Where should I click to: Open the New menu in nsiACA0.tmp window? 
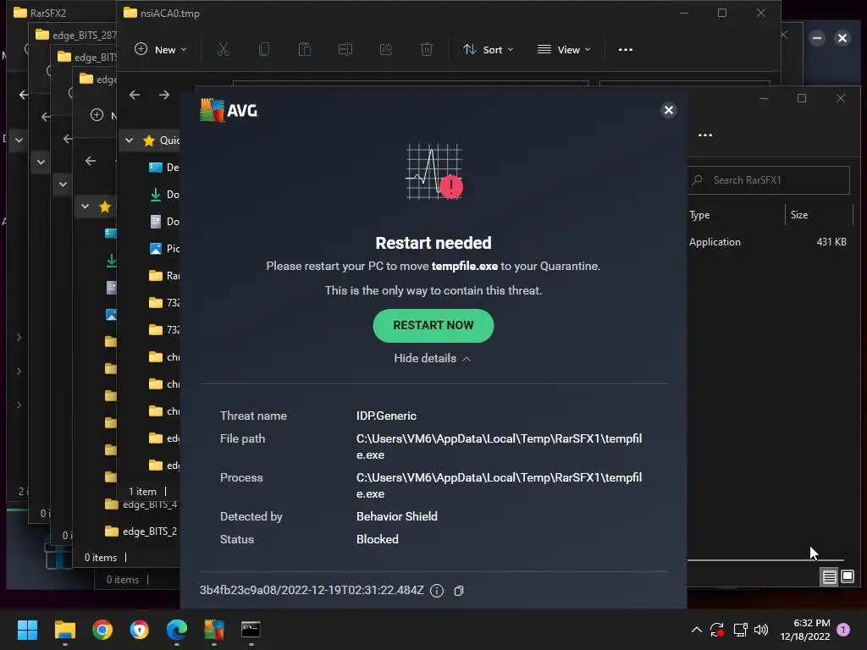pyautogui.click(x=160, y=50)
